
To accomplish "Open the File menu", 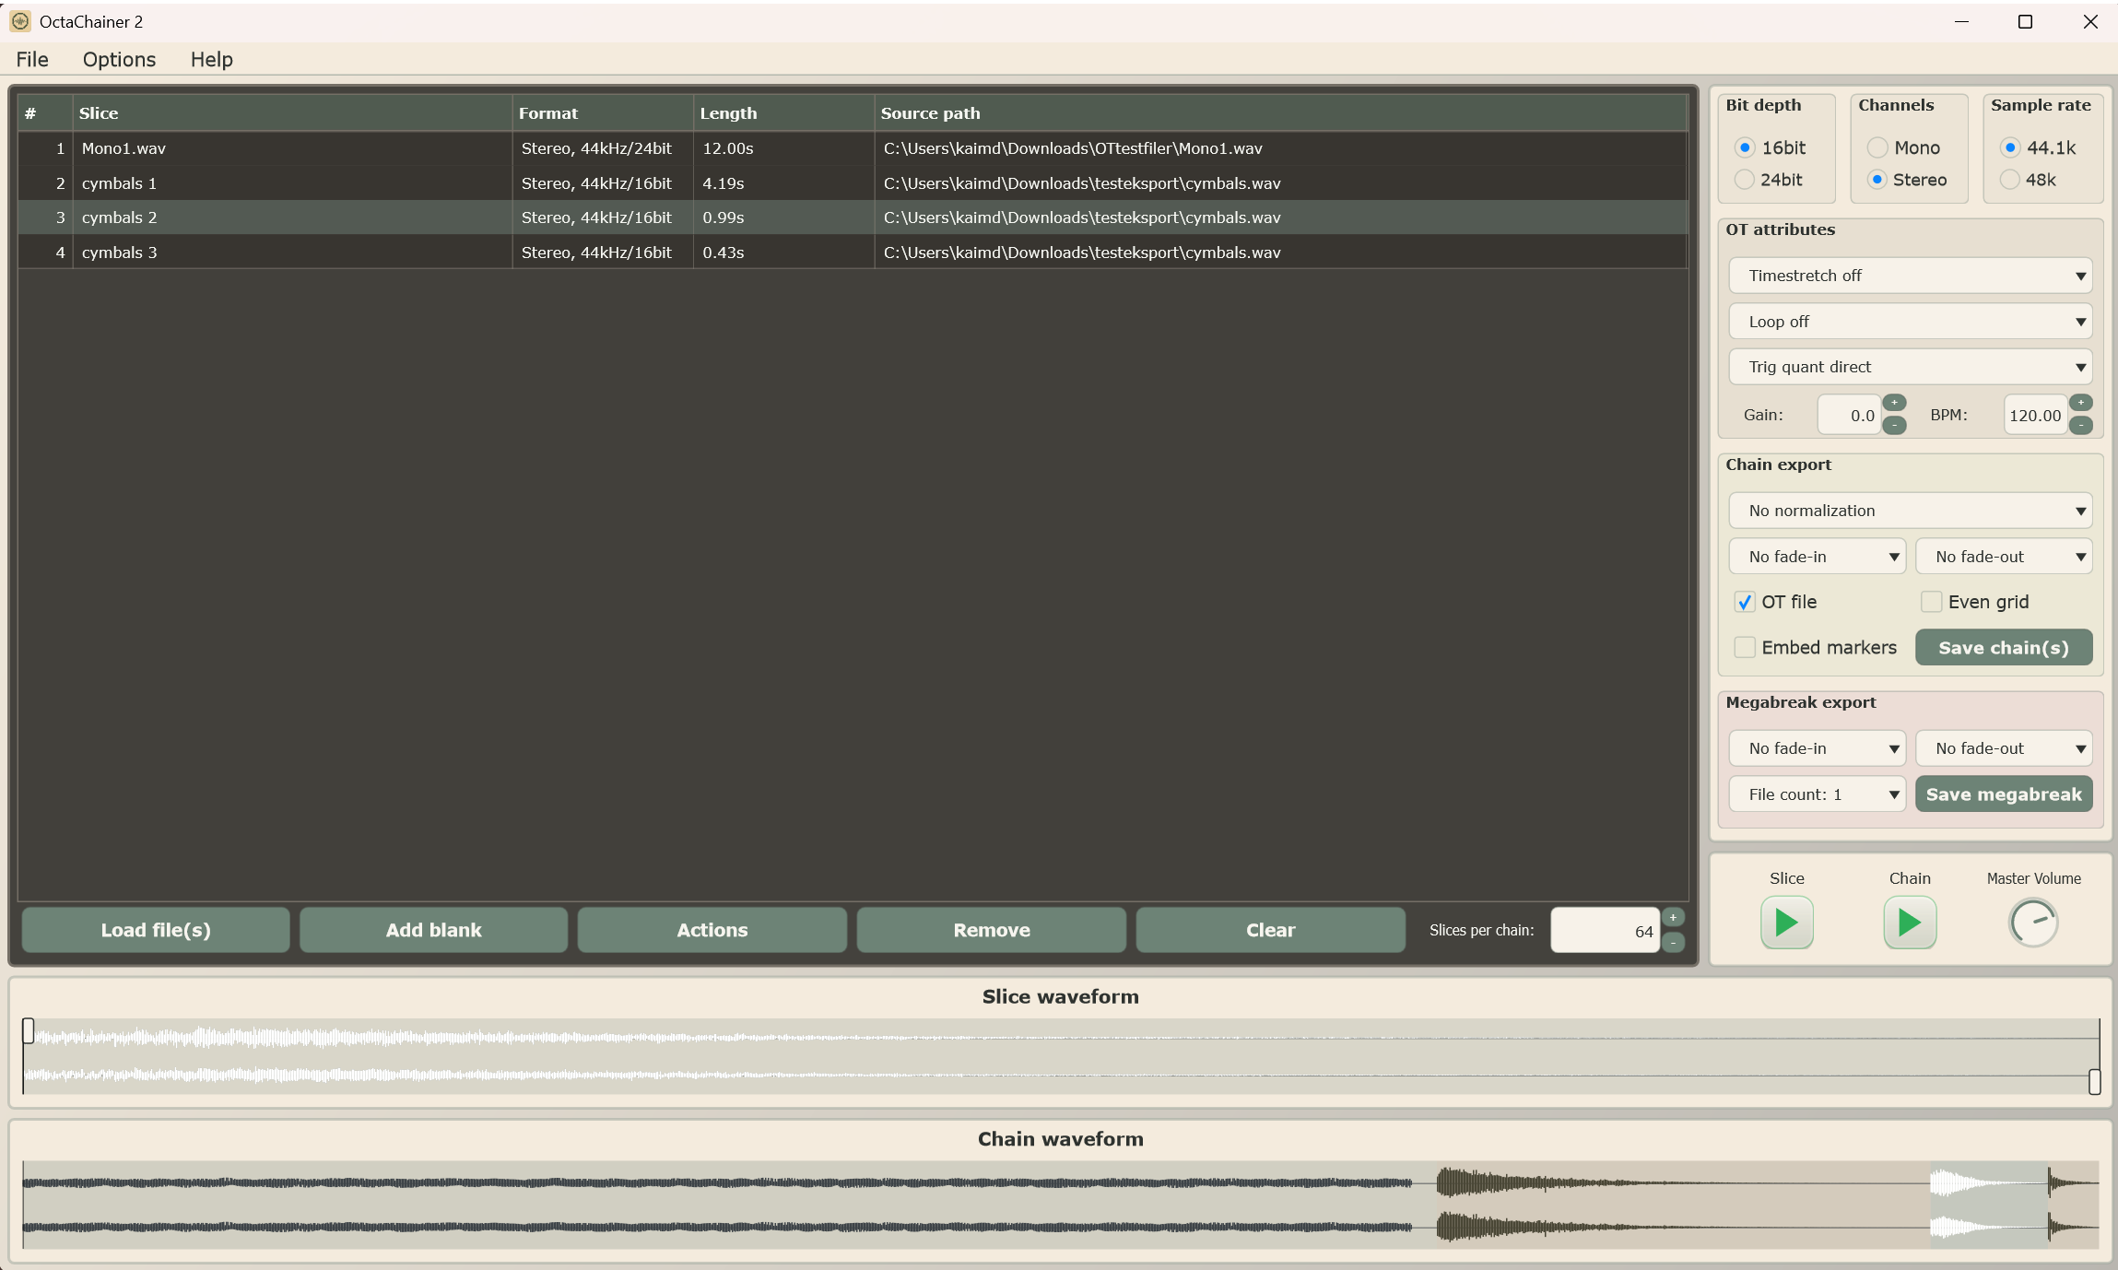I will coord(32,59).
